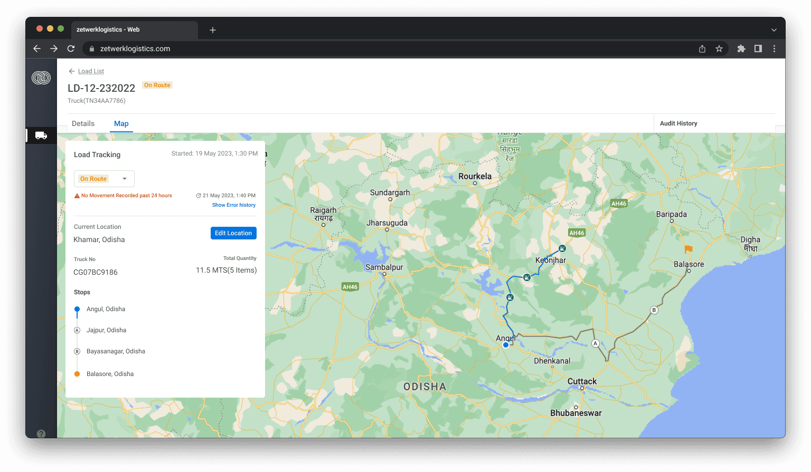Click the orange dot beside Balasore stop
811x472 pixels.
click(77, 374)
